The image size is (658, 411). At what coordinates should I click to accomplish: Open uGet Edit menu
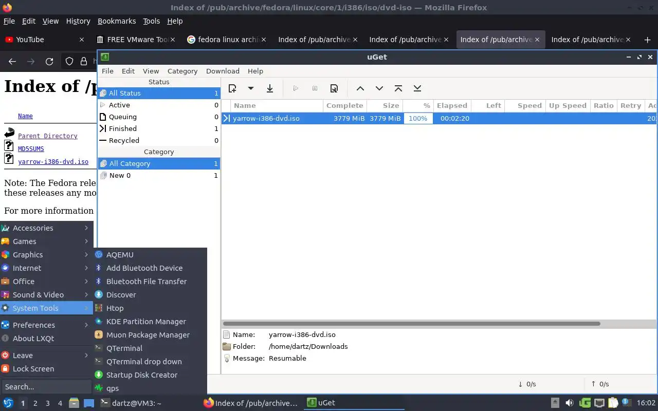pyautogui.click(x=128, y=71)
